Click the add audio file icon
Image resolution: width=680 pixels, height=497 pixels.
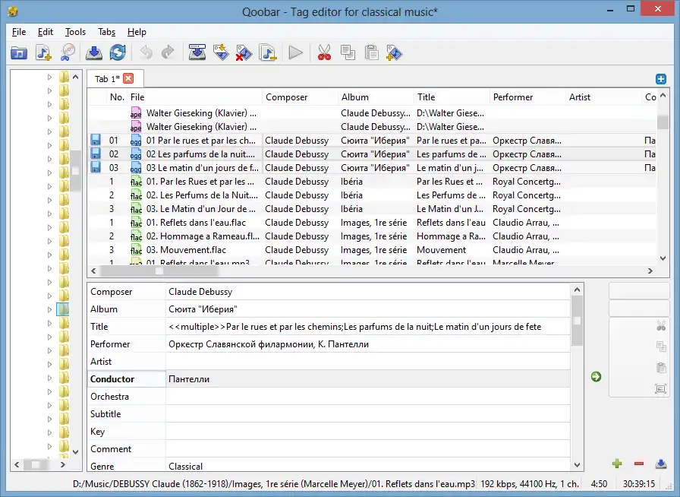[43, 52]
